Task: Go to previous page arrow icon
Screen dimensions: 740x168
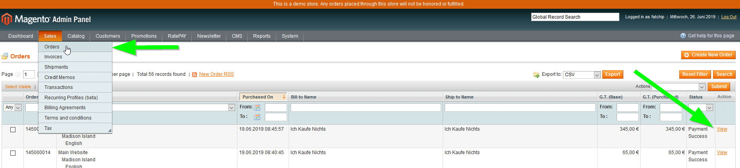Action: [x=18, y=75]
